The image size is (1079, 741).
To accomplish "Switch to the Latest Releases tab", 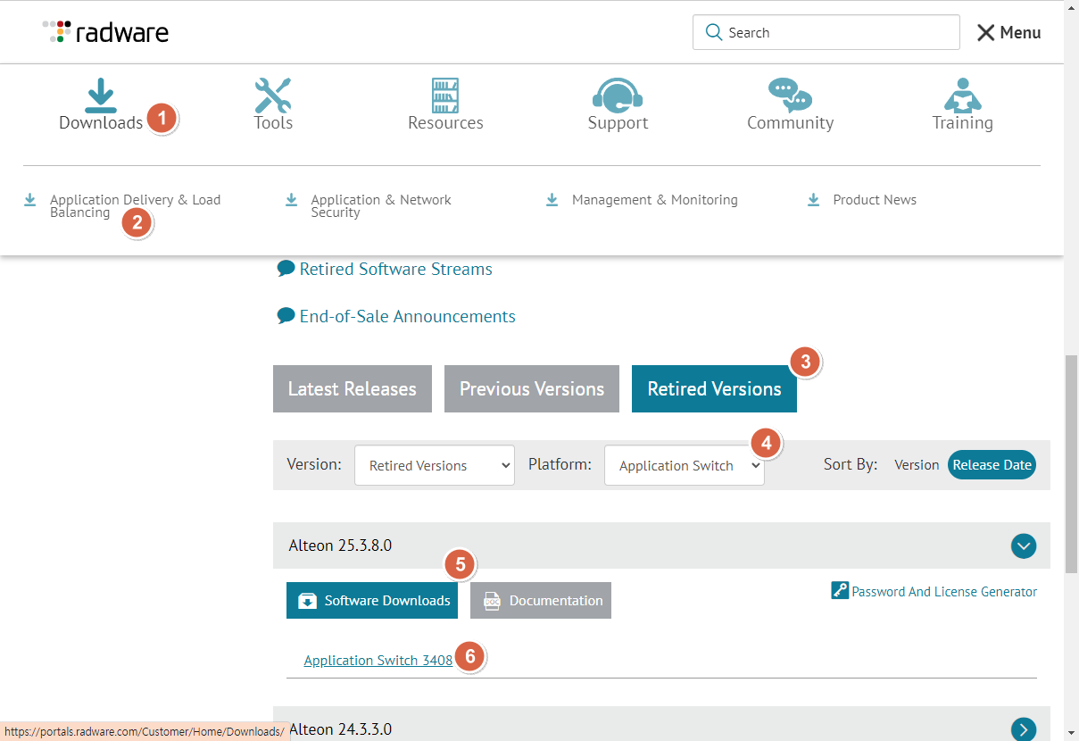I will point(353,388).
